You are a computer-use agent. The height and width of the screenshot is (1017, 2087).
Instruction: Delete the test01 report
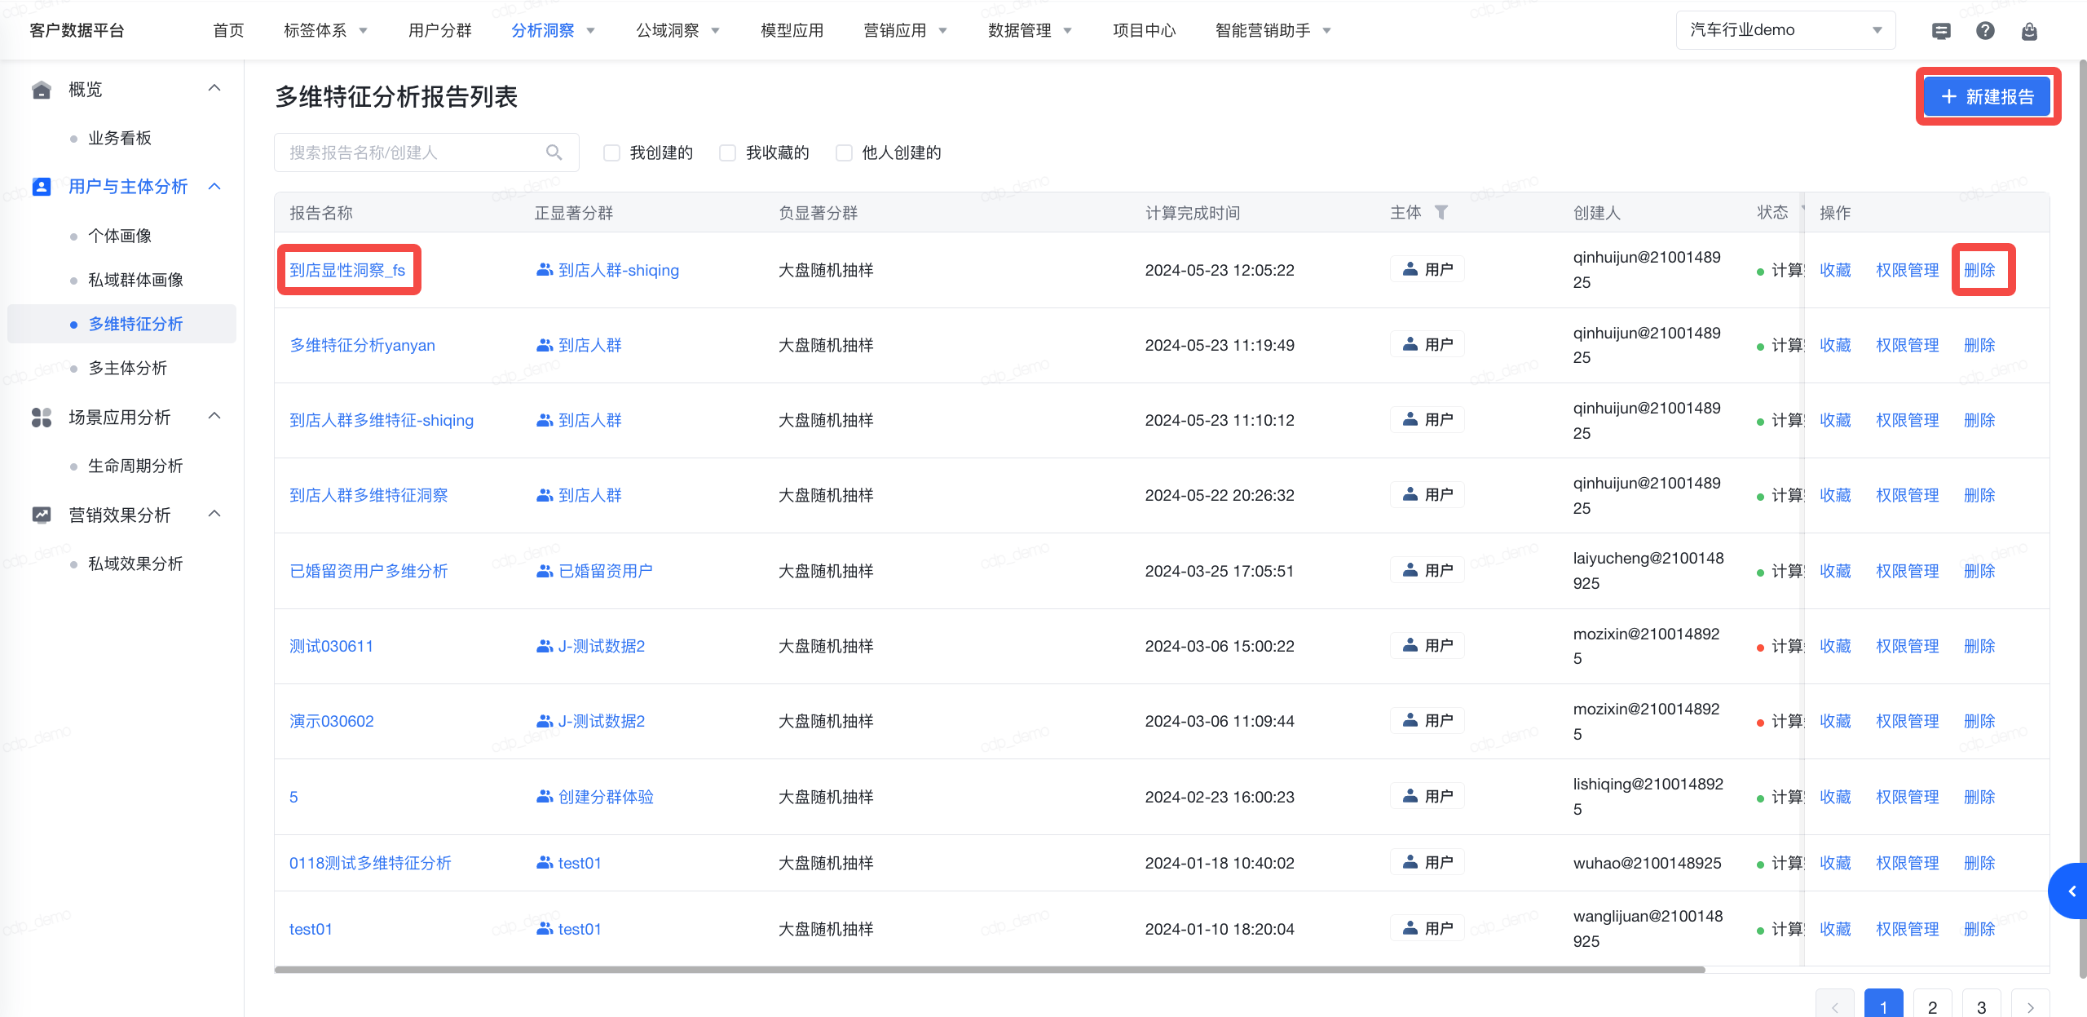click(x=1979, y=929)
